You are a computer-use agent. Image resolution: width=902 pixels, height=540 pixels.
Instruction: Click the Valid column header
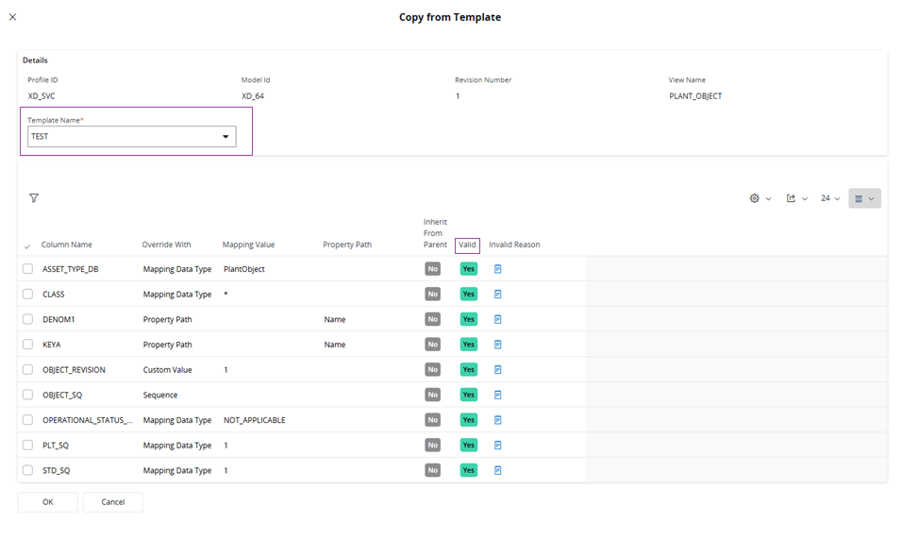pos(467,245)
